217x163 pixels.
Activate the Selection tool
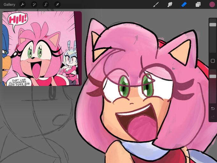click(x=46, y=4)
